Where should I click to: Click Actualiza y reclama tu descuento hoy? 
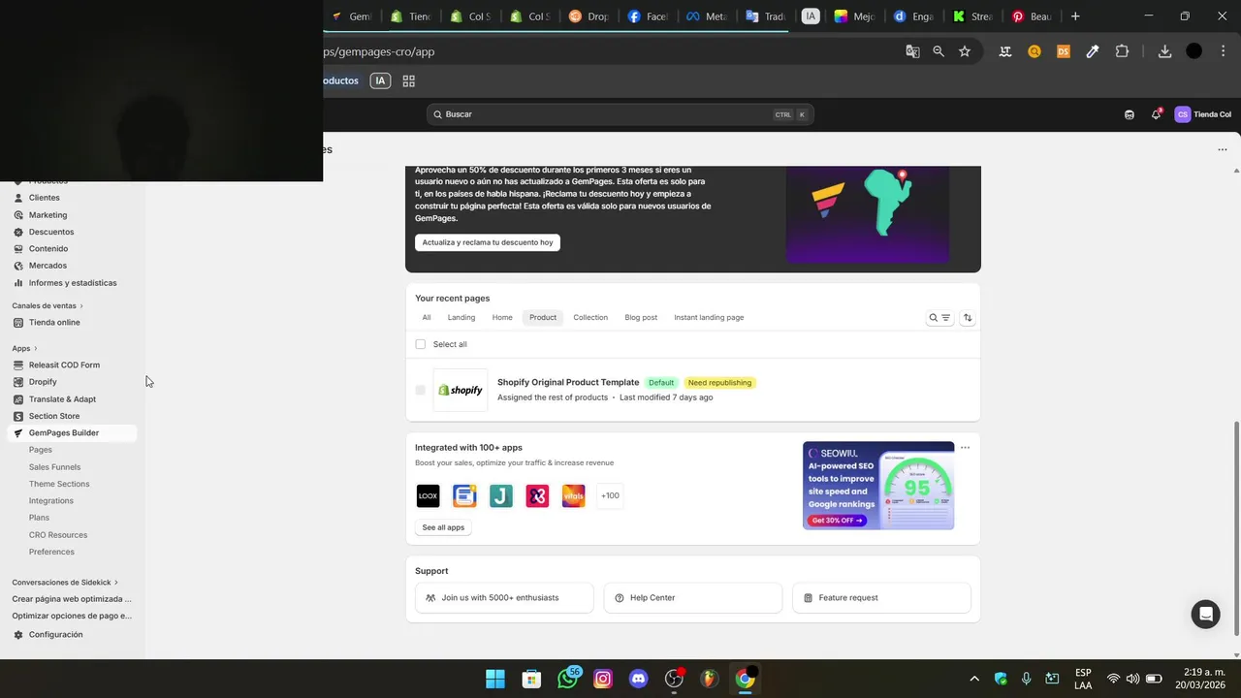pos(488,242)
